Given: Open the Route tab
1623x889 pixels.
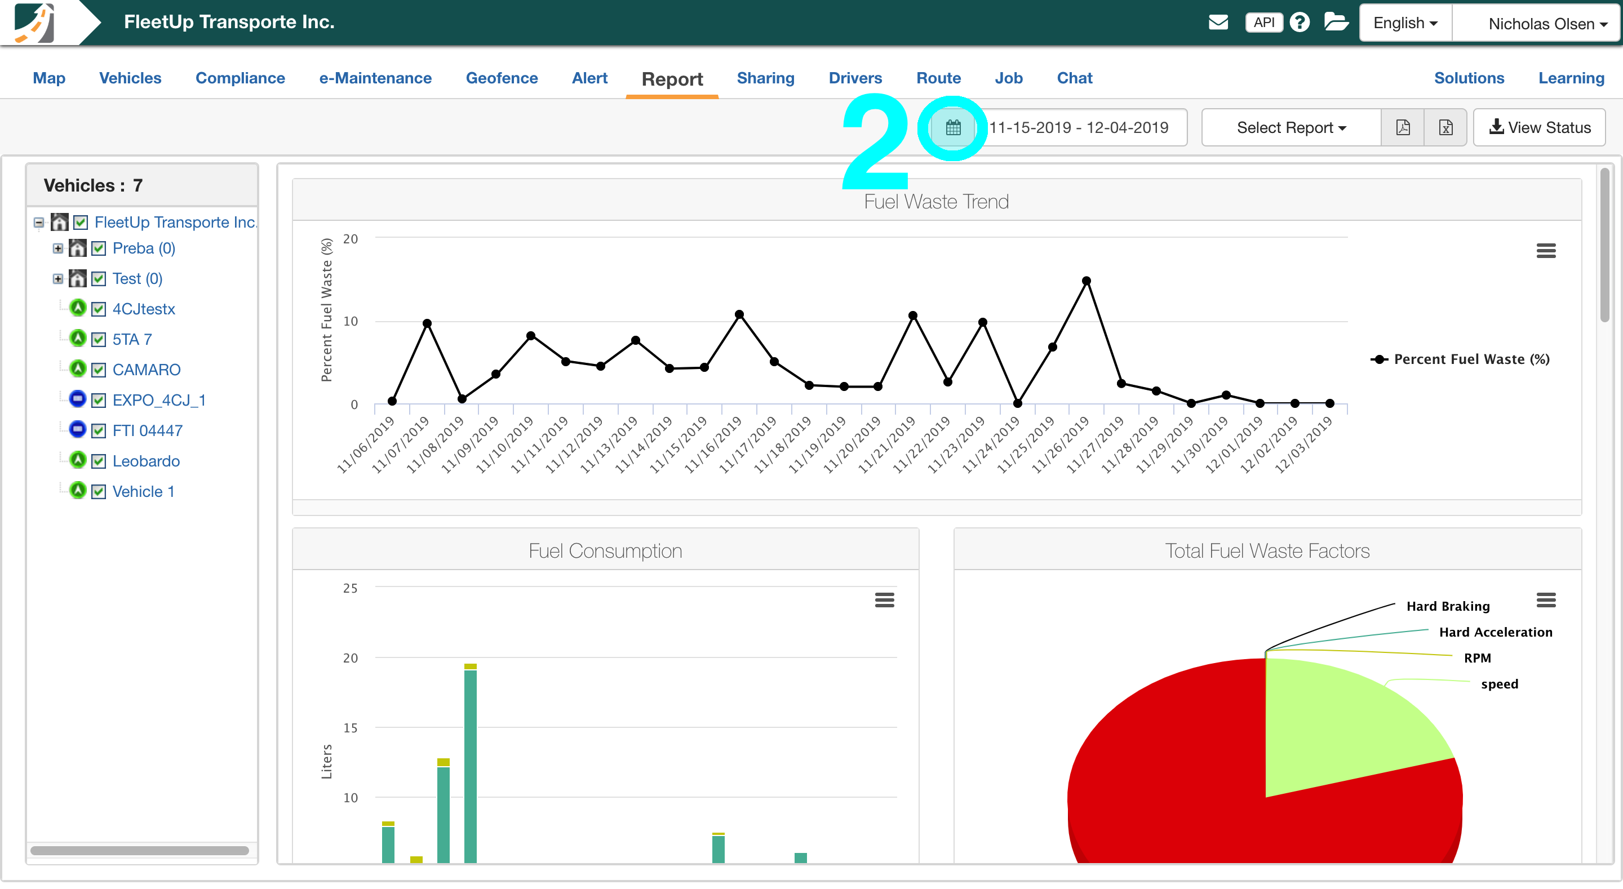Looking at the screenshot, I should pyautogui.click(x=938, y=78).
